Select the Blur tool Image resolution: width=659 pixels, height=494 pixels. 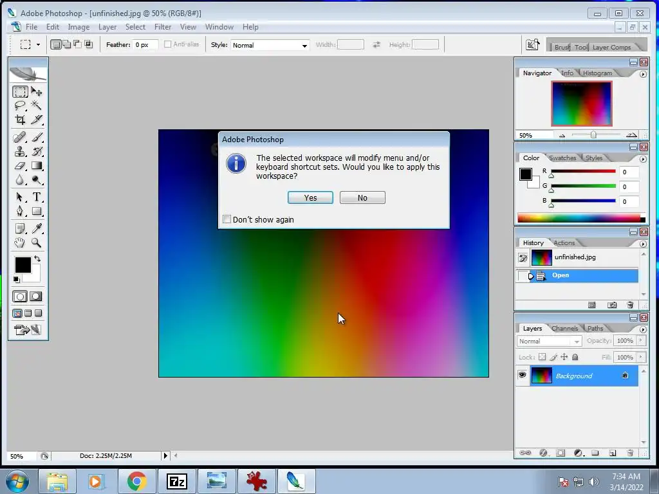coord(20,180)
